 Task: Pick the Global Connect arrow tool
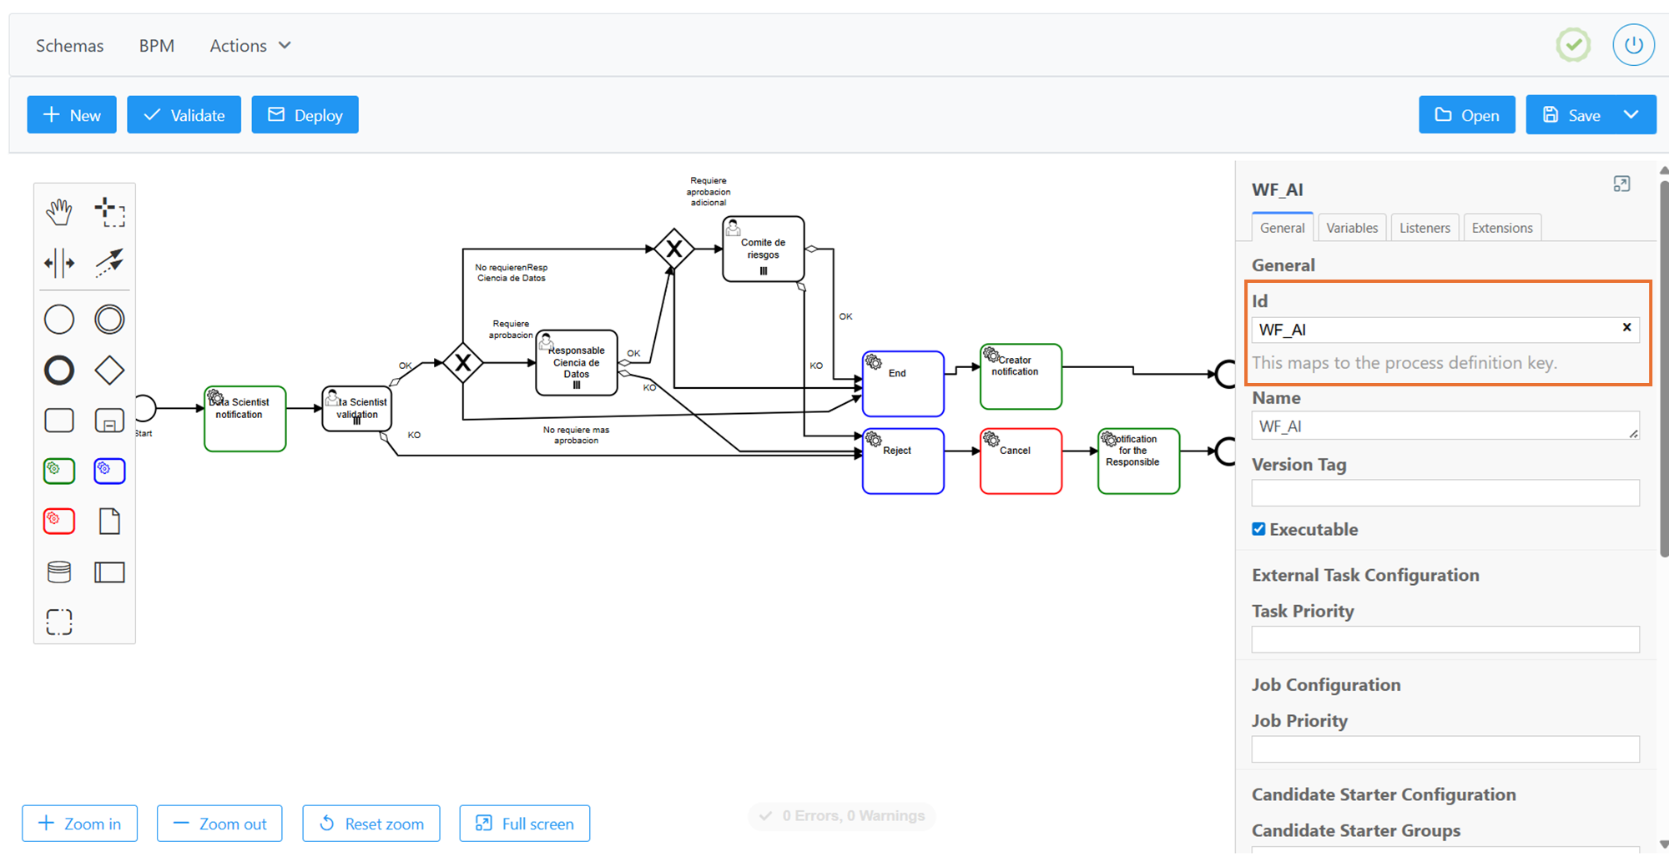(x=109, y=263)
